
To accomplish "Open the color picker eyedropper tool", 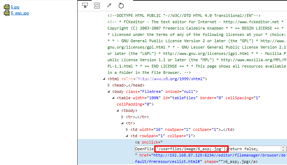I will pos(109,5).
